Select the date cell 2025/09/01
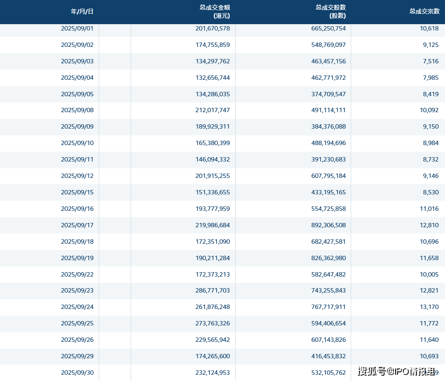Screen dimensions: 445x381 [77, 29]
